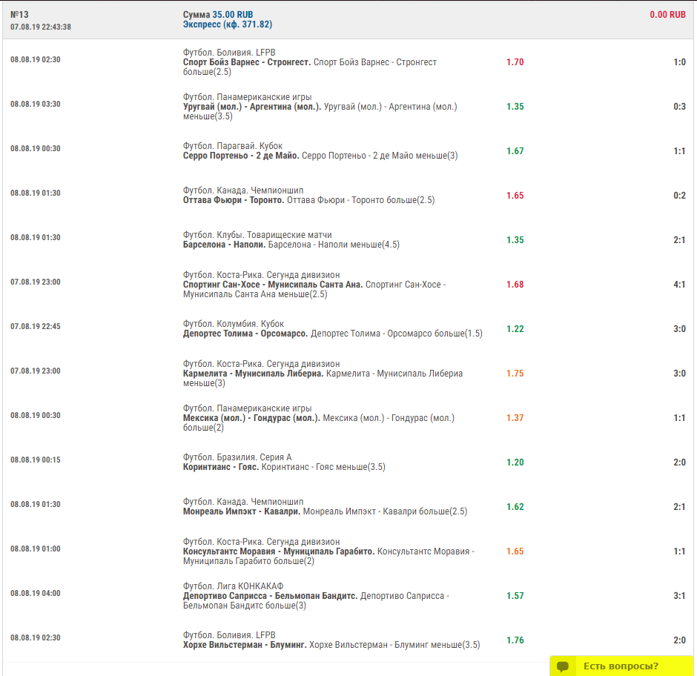
Task: Click 'Уругвай (мол.) - Аргентина (мол.).' match
Action: pos(252,107)
